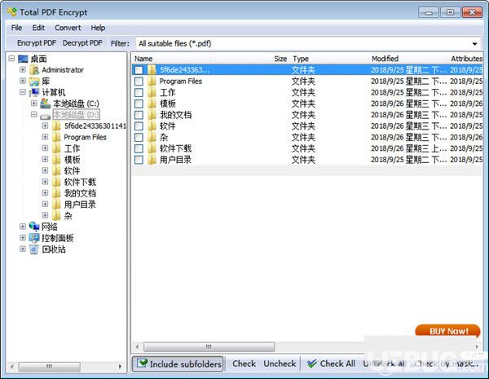
Task: Click the tree scrollbar right arrow
Action: [120, 367]
